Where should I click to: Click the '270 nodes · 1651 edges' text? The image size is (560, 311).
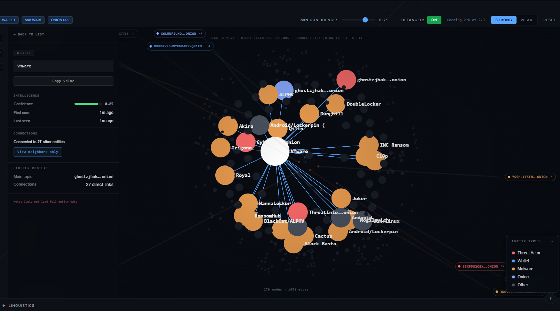tap(286, 289)
